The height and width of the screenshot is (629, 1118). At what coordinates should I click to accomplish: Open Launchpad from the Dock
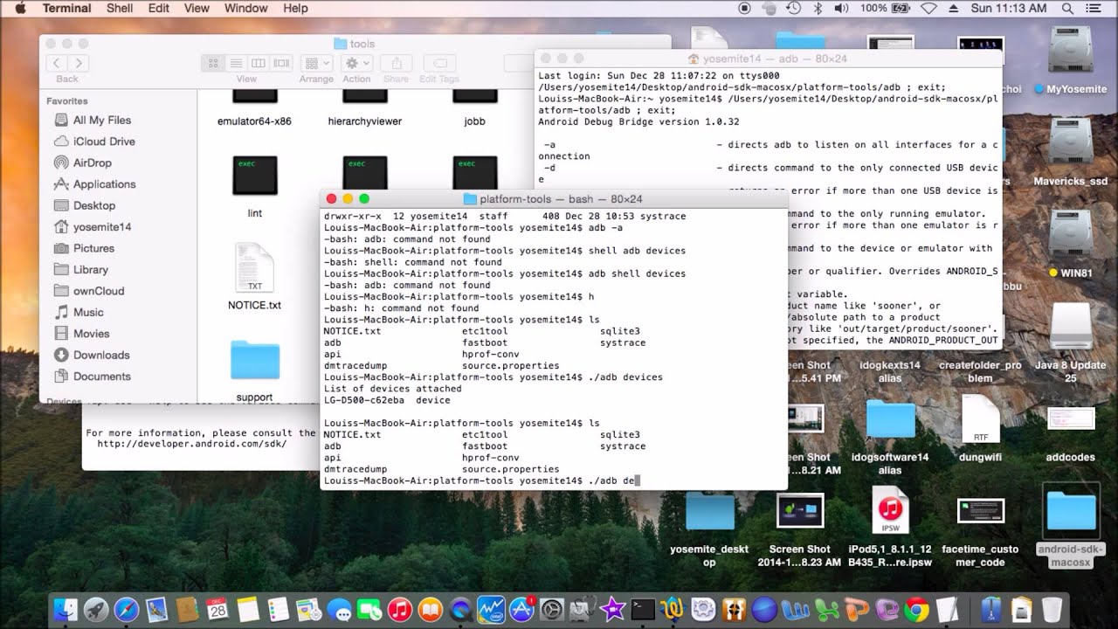point(96,609)
